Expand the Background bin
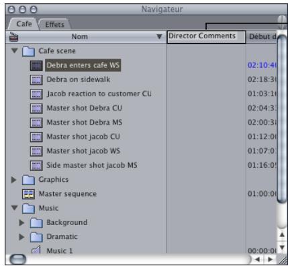 21,223
